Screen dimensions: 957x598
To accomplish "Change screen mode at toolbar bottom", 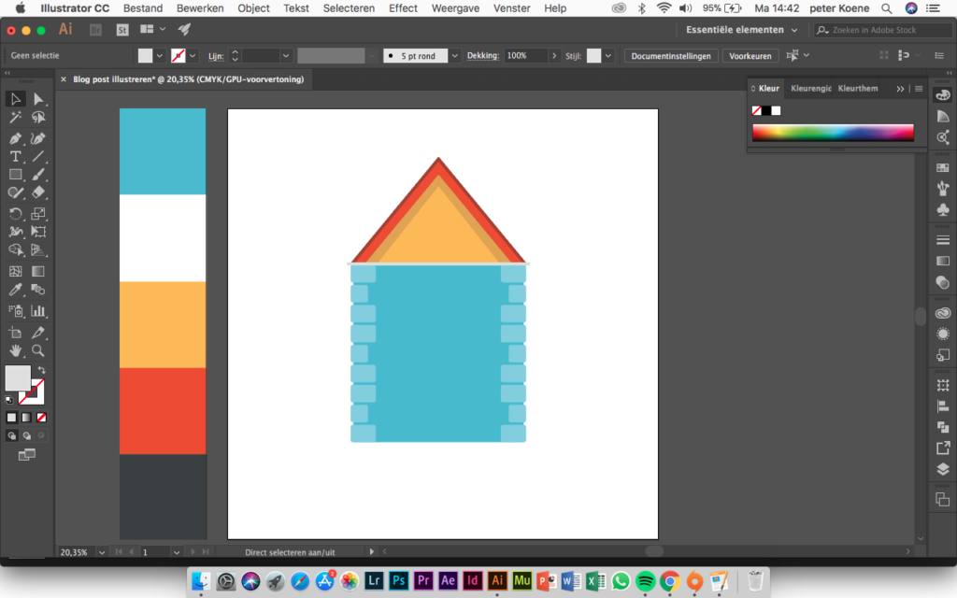I will (26, 455).
